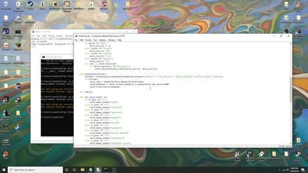The height and width of the screenshot is (173, 308).
Task: Open the Recycle Bin desktop icon
Action: point(6,5)
